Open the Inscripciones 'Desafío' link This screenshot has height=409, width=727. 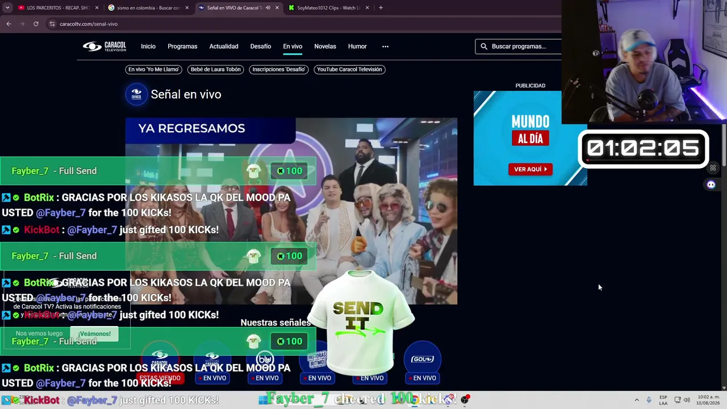point(279,69)
